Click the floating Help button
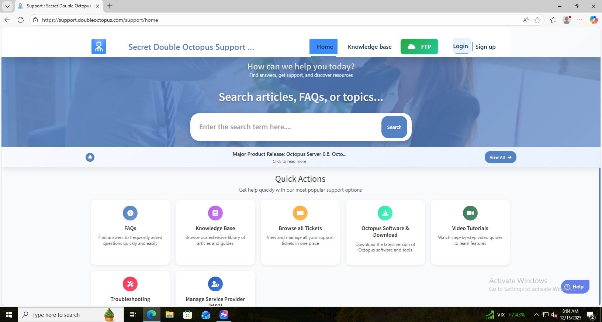 click(575, 287)
